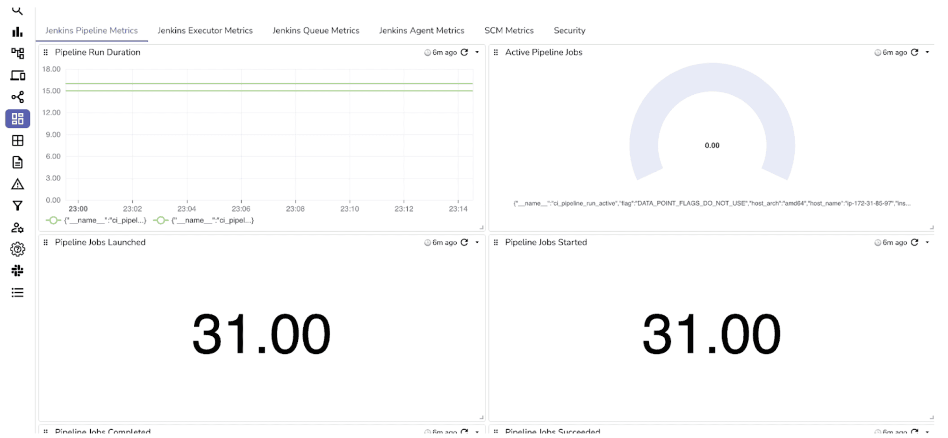Open the Pipeline Jobs Started options dropdown
Screen dimensions: 948x438
click(x=927, y=242)
